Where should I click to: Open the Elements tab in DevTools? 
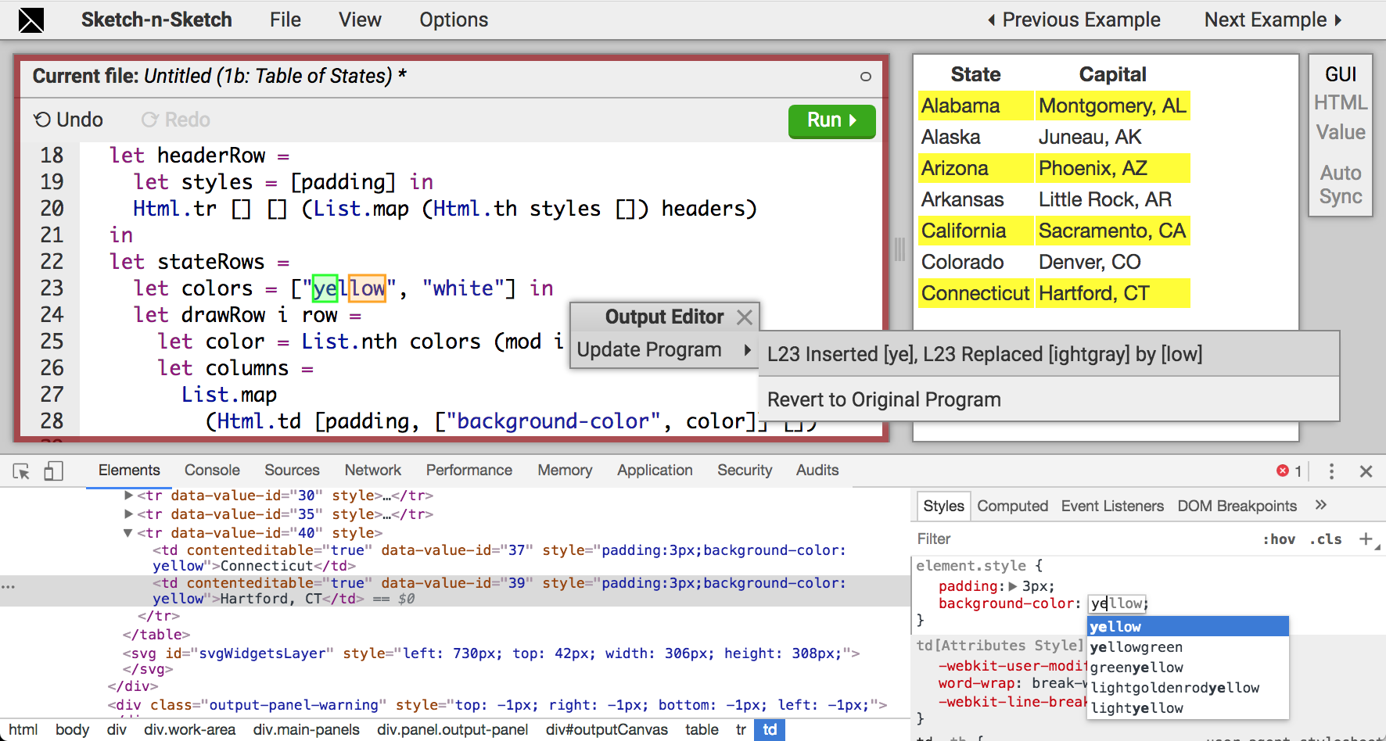point(129,470)
